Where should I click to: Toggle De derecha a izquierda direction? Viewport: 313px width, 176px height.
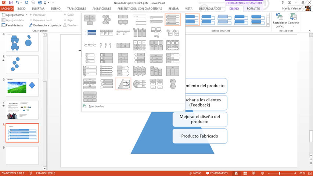tap(45, 25)
